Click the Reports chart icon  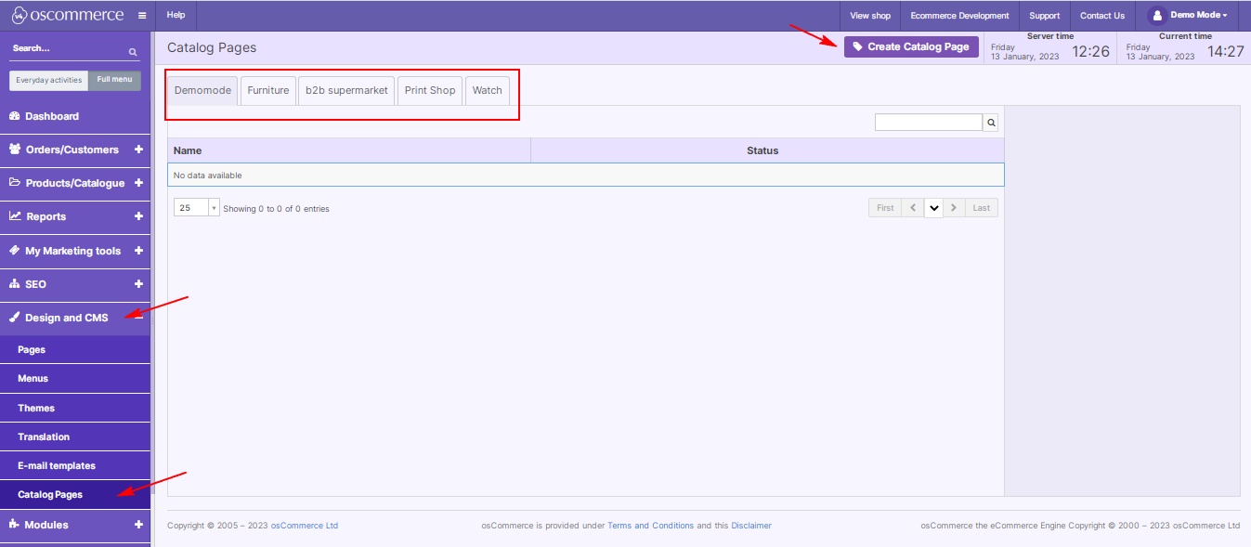click(15, 215)
